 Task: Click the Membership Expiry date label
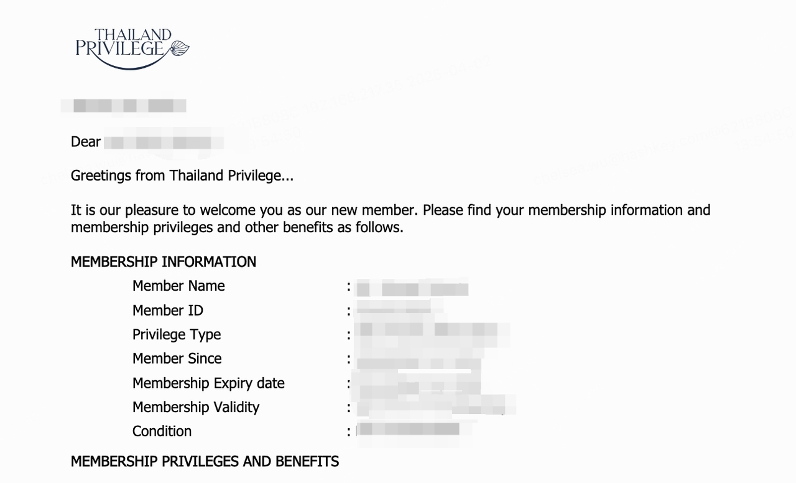pos(208,383)
